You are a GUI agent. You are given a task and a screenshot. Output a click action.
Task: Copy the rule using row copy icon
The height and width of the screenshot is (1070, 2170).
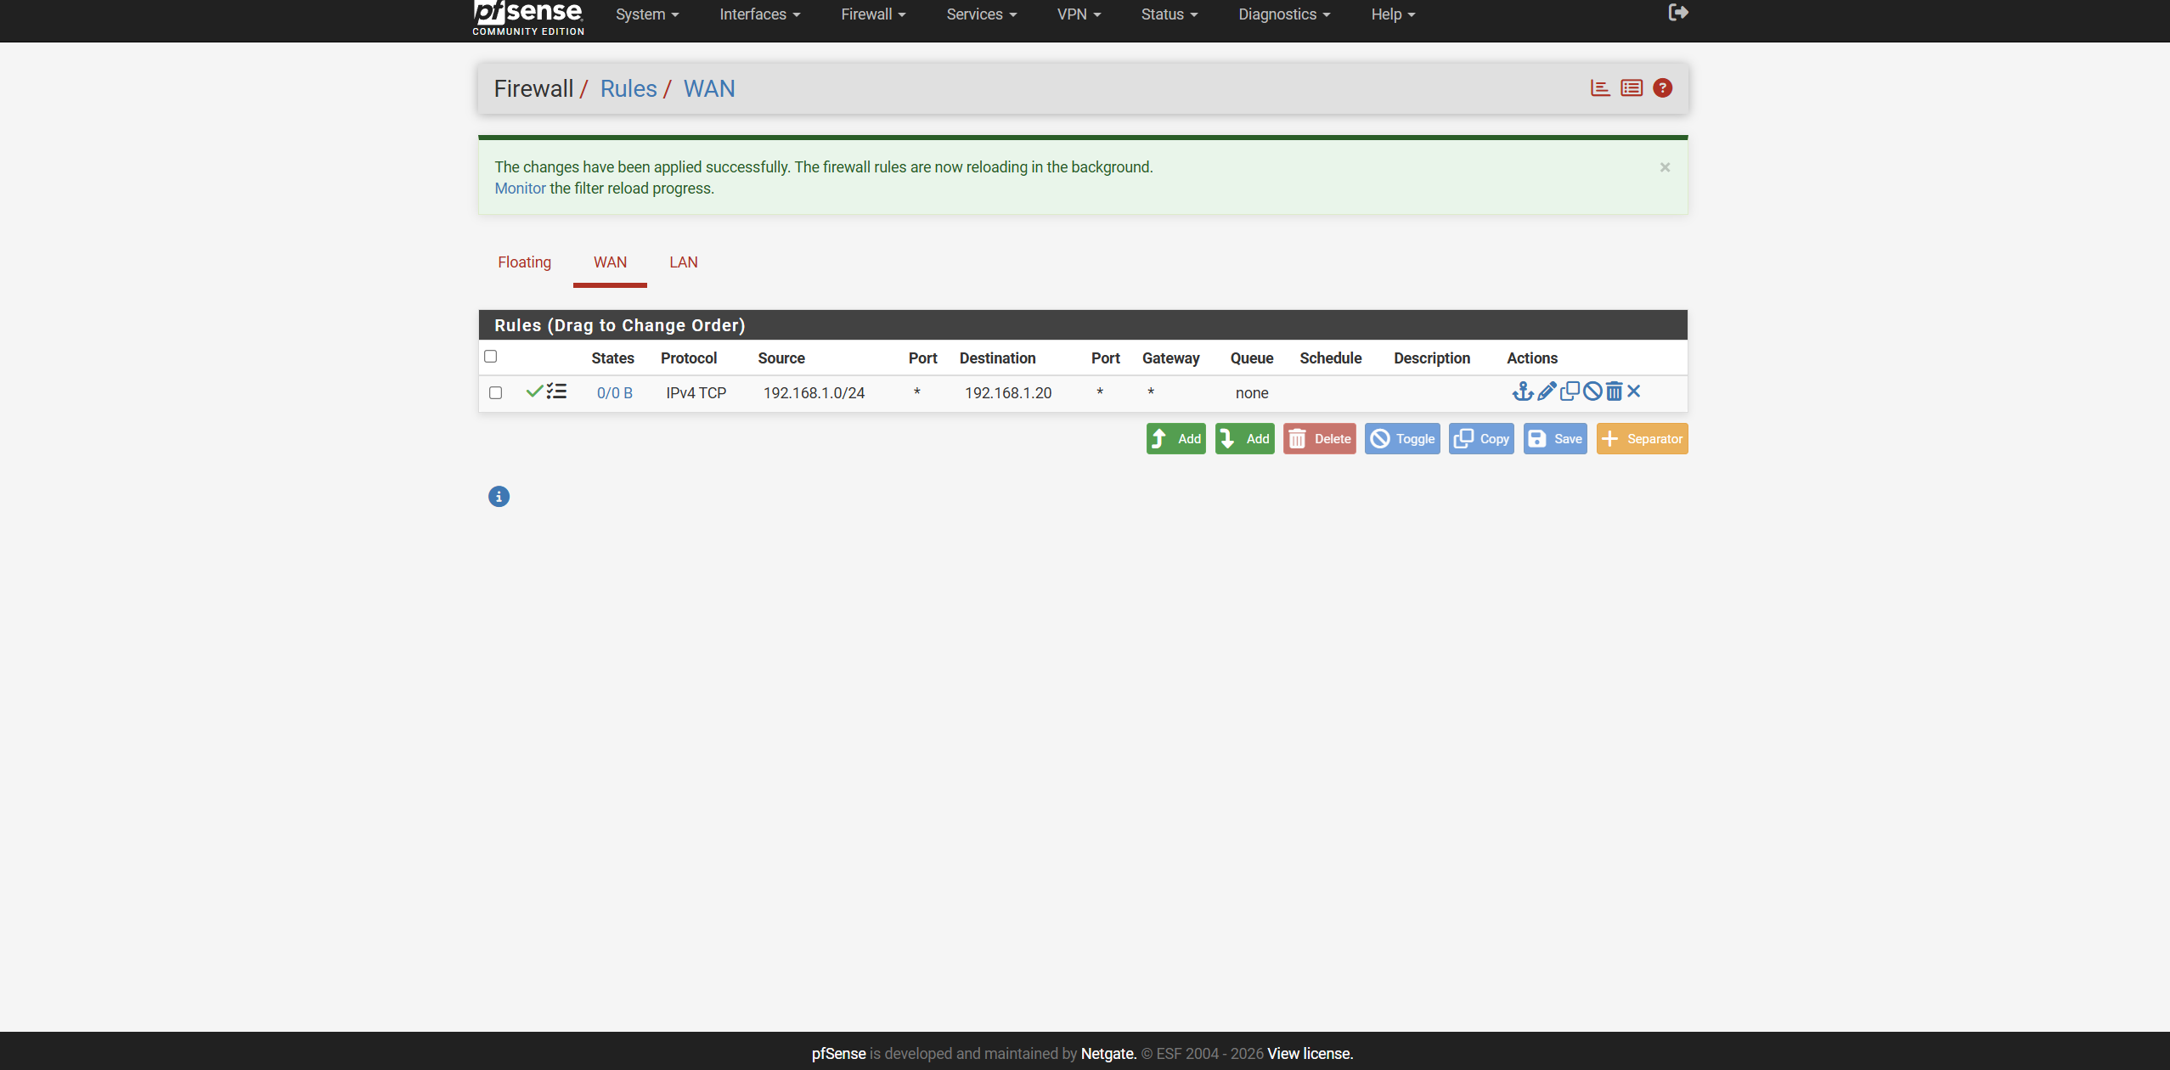(1570, 391)
